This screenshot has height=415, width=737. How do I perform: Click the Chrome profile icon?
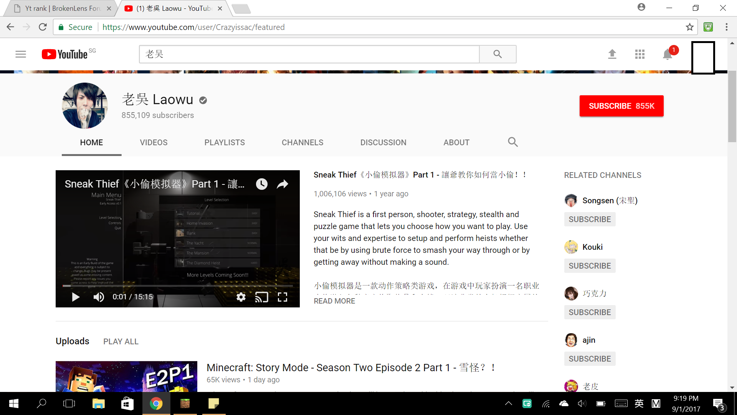point(641,7)
